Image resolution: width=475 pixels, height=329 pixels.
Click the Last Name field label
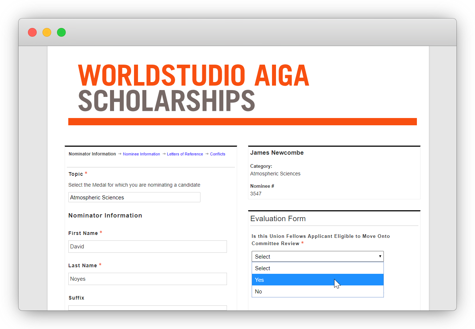pos(82,265)
